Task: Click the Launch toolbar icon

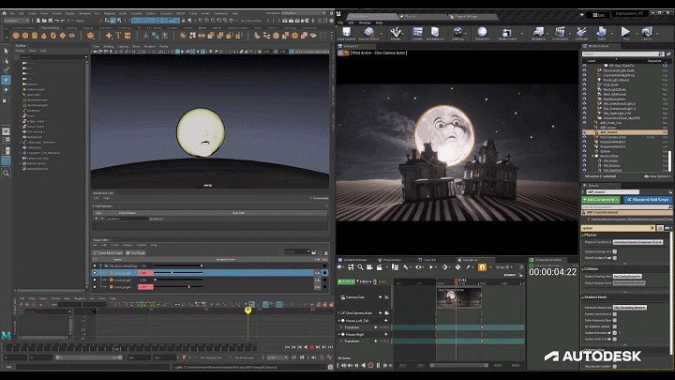Action: 647,32
